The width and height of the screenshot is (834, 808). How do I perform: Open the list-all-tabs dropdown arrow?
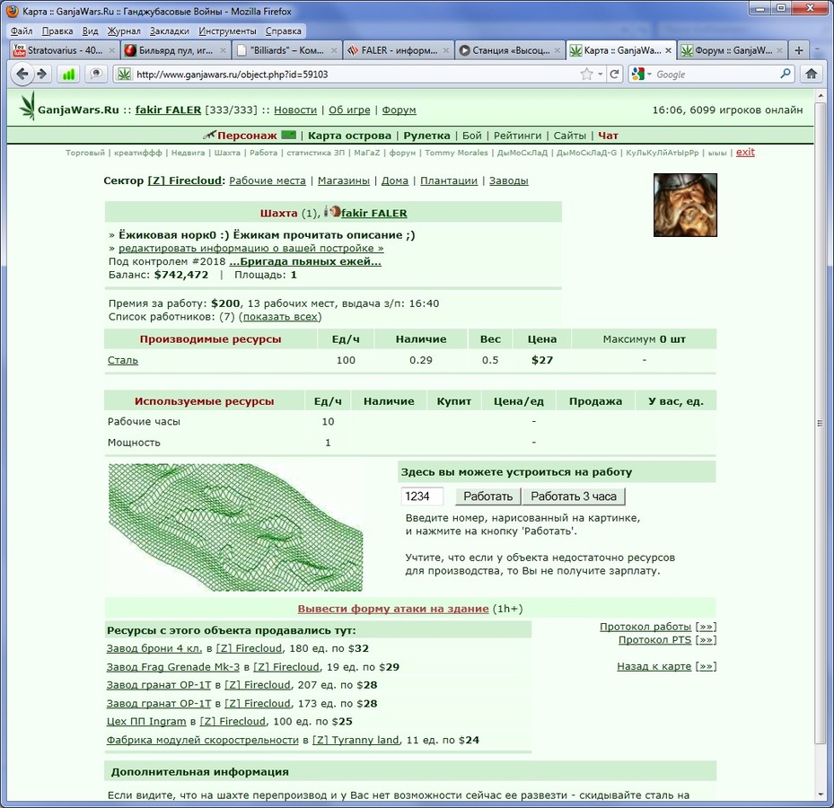817,50
